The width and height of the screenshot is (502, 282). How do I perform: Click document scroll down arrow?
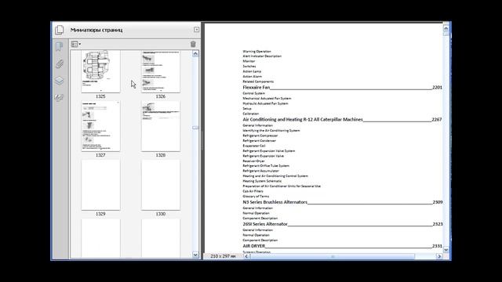tap(446, 250)
